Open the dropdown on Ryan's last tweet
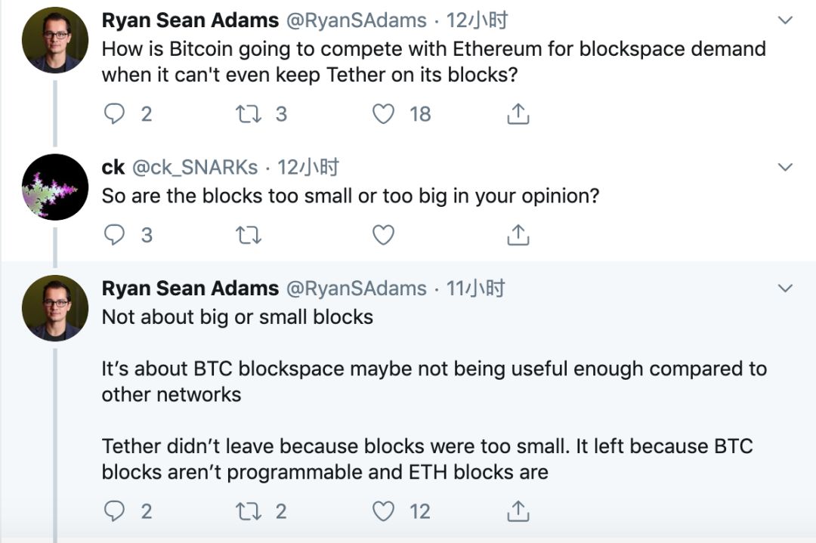Image resolution: width=816 pixels, height=543 pixels. pyautogui.click(x=785, y=288)
